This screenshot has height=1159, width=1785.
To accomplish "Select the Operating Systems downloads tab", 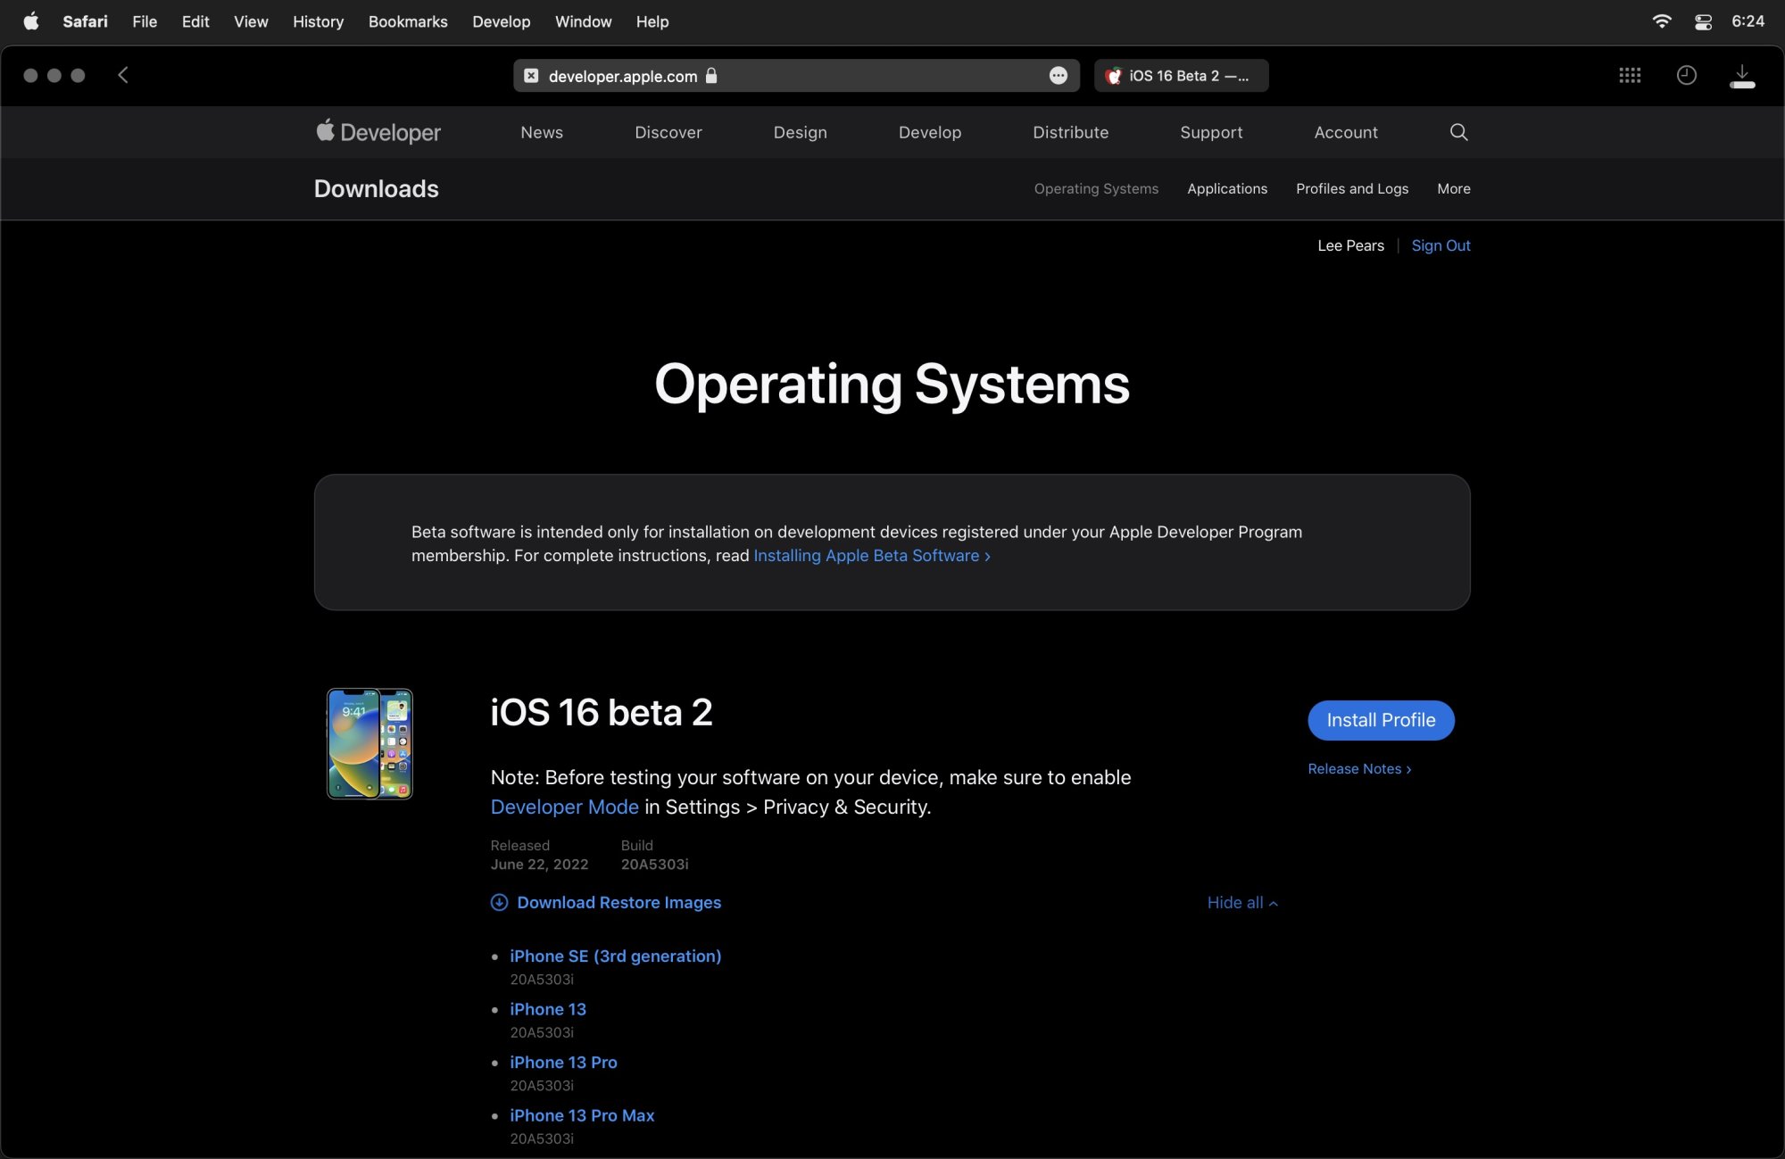I will point(1096,188).
